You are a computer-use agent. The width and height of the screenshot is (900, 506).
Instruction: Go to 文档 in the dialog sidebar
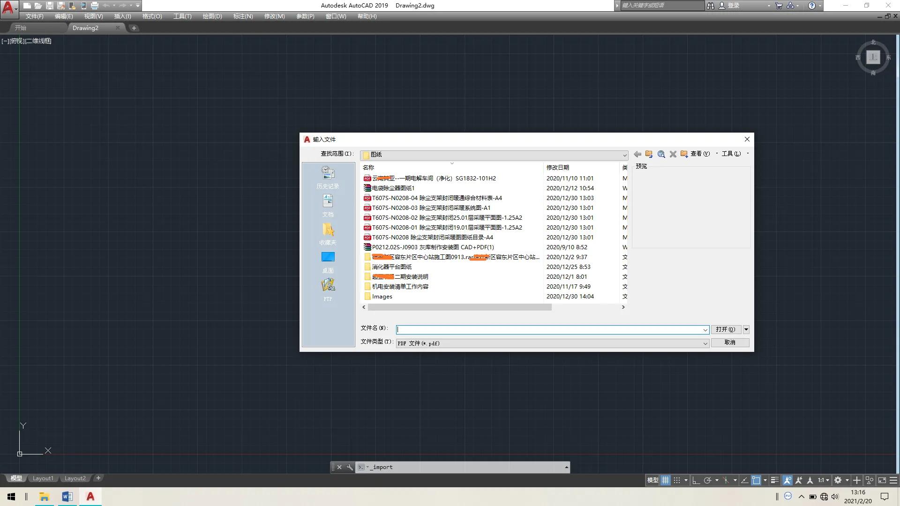pyautogui.click(x=328, y=206)
